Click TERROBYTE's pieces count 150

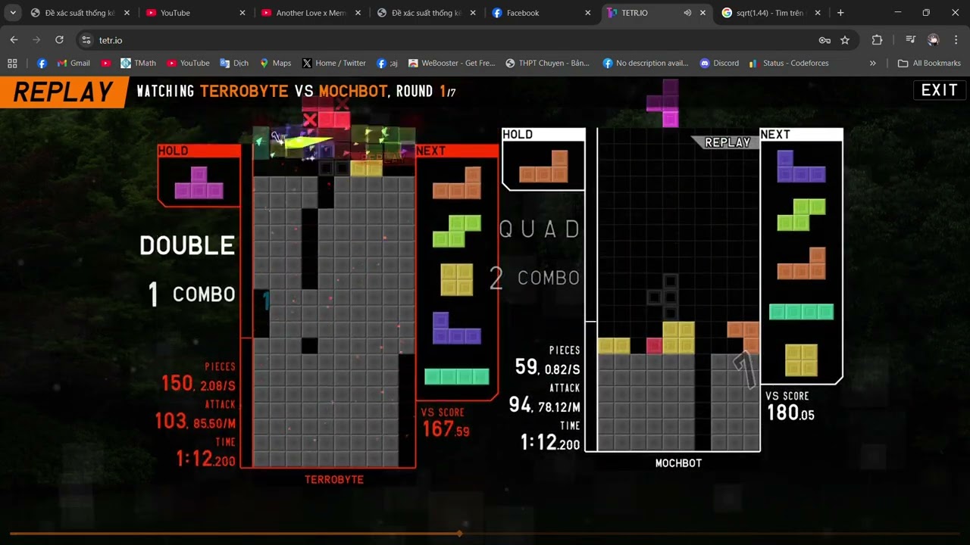[x=177, y=384]
